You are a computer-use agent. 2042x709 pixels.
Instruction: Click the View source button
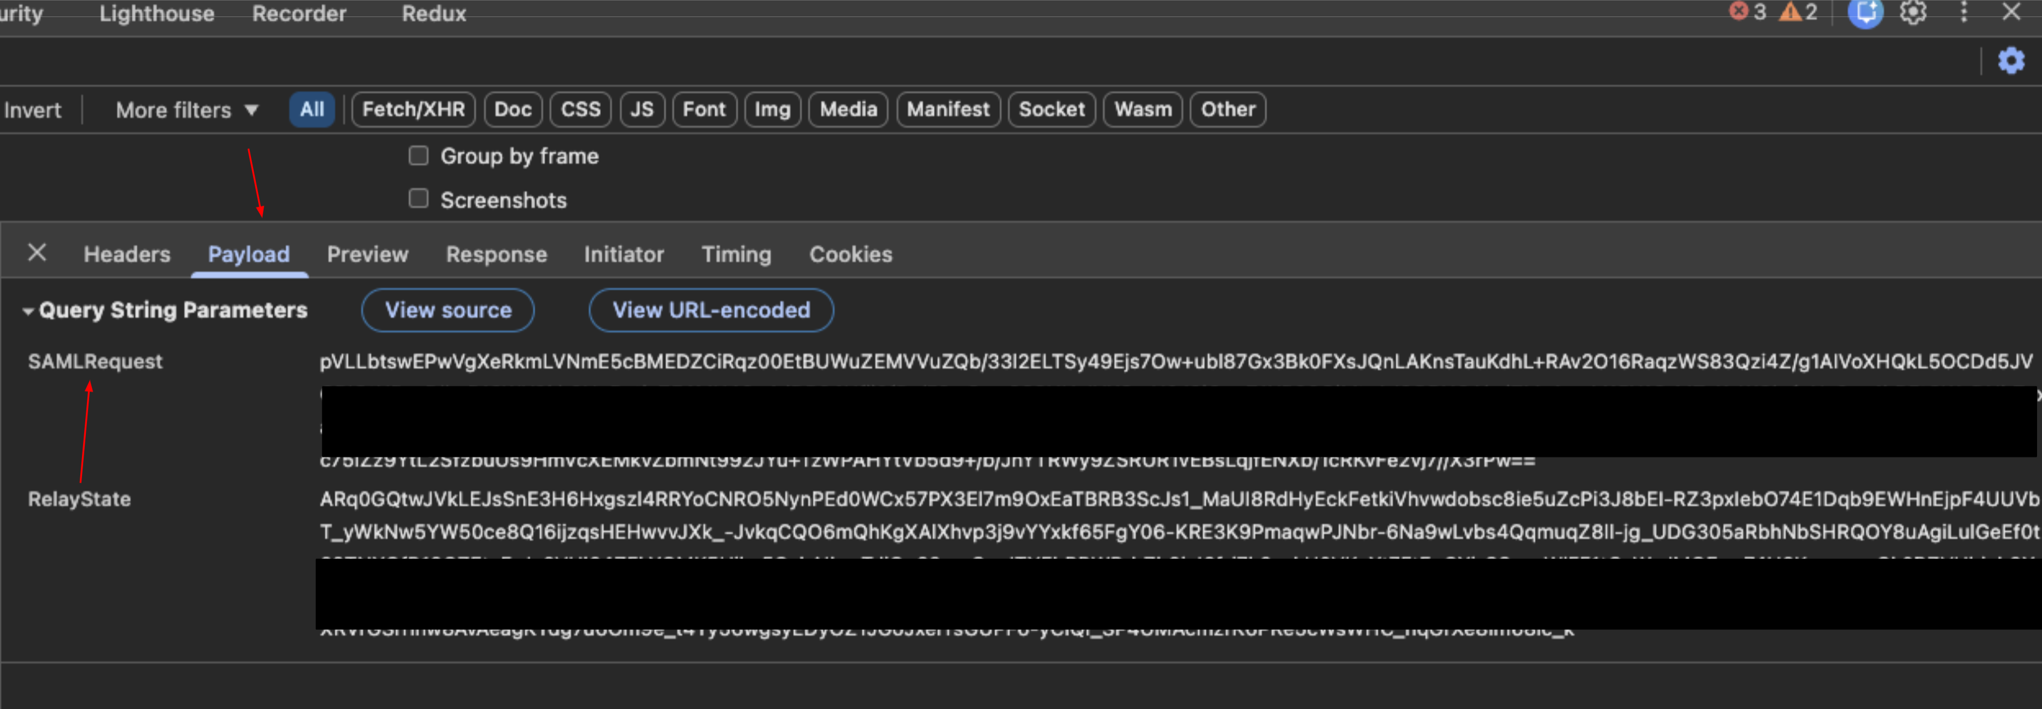click(x=448, y=310)
